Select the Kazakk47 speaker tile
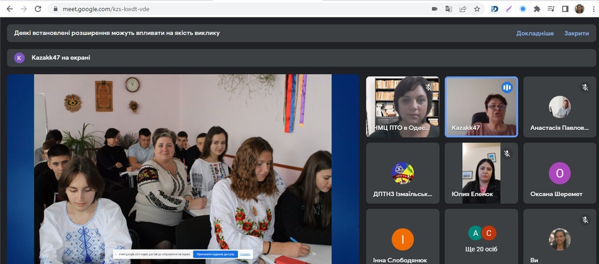 481,107
